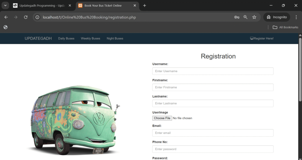302x160 pixels.
Task: Minimize the browser window
Action: click(x=271, y=5)
